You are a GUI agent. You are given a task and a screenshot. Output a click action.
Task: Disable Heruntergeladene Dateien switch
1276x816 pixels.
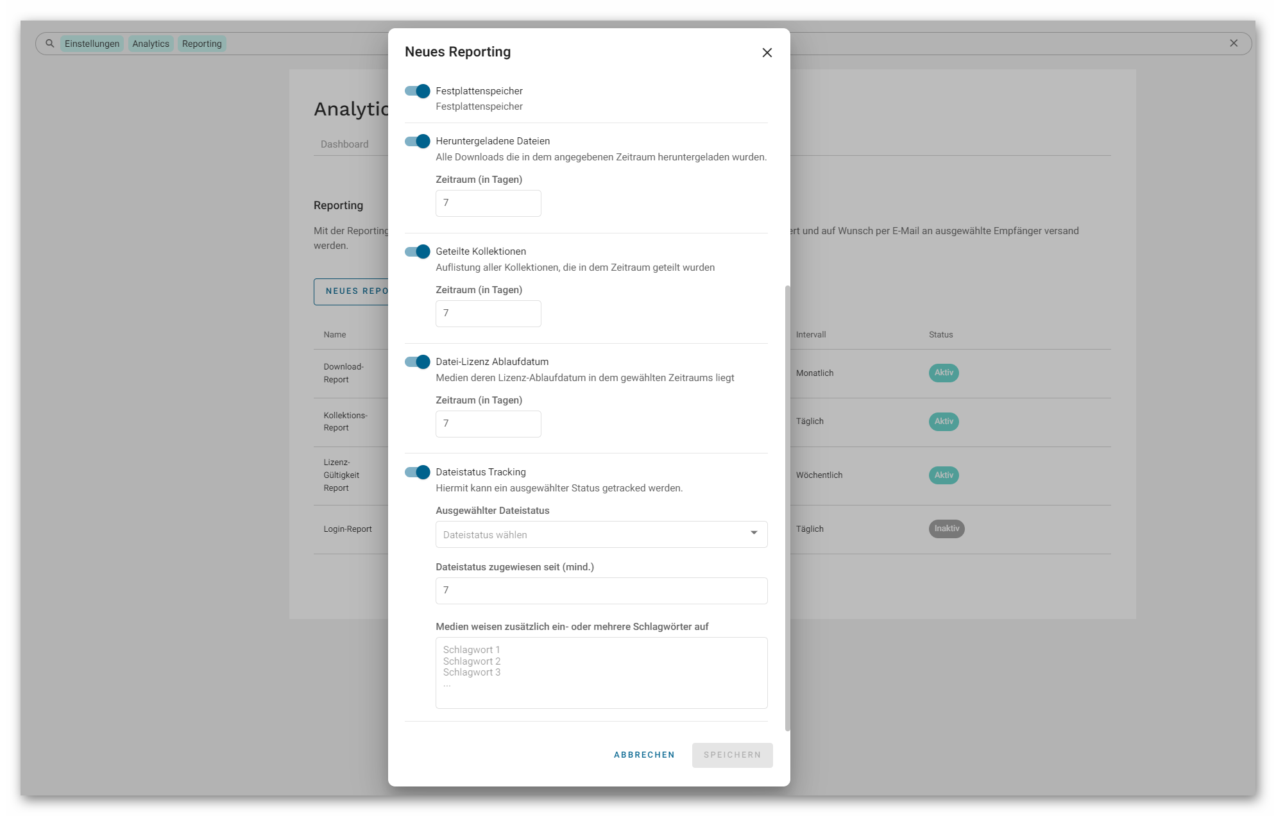(417, 141)
